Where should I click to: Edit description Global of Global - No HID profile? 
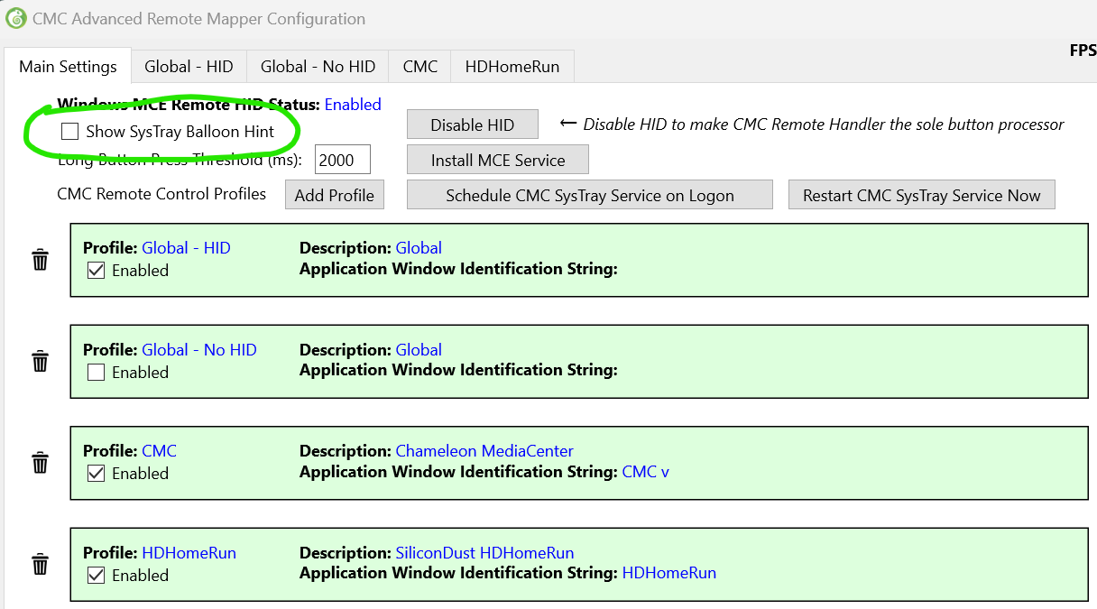click(x=419, y=350)
